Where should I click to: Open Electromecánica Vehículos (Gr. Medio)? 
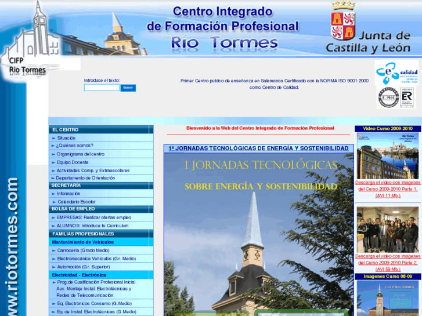(x=96, y=259)
